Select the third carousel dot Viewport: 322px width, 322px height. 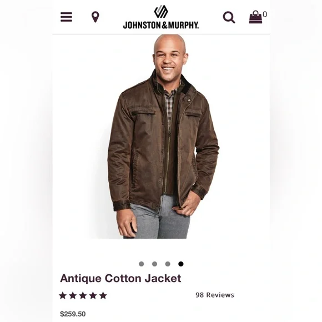(168, 264)
